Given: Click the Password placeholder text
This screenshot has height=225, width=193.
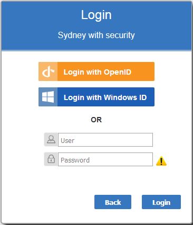Looking at the screenshot, I should pos(75,160).
